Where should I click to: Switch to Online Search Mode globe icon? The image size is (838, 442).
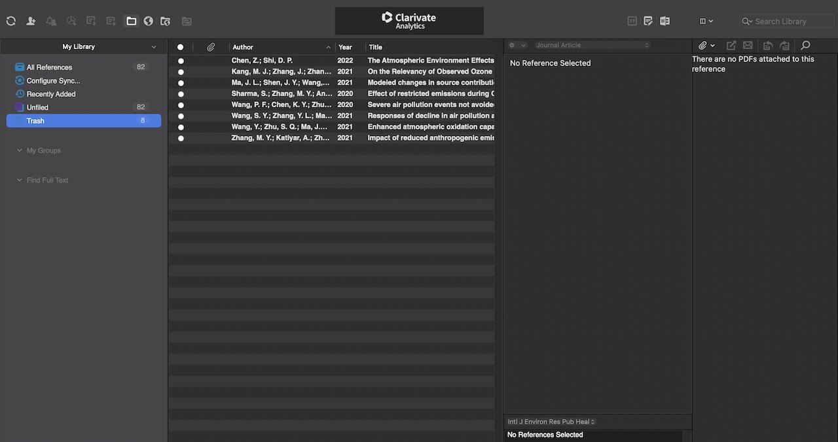[x=148, y=21]
